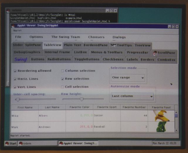Uncheck the Vert. Lines checkbox
The image size is (188, 153).
[x=15, y=87]
